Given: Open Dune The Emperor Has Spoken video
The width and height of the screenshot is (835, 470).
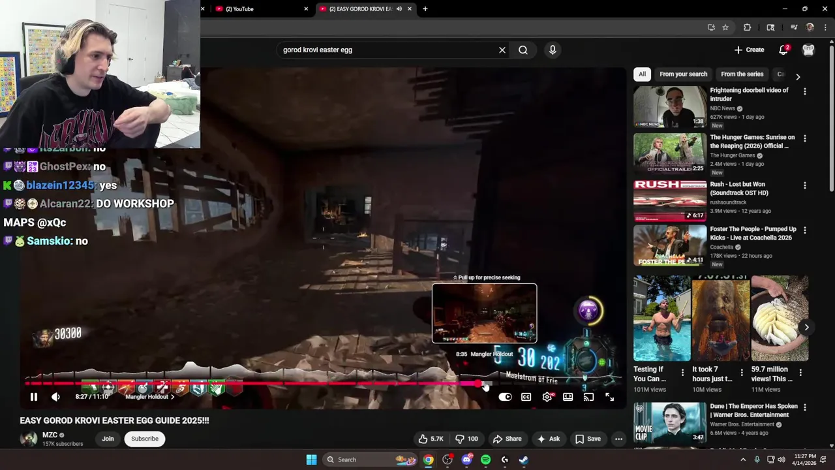Looking at the screenshot, I should coord(669,422).
